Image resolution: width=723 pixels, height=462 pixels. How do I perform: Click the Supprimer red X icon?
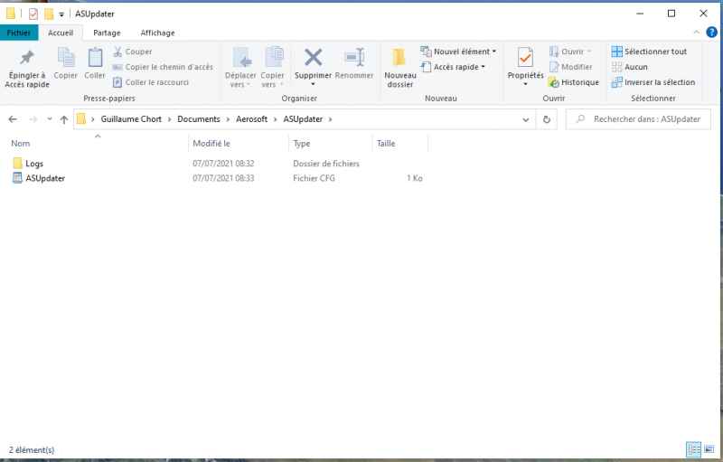coord(313,58)
